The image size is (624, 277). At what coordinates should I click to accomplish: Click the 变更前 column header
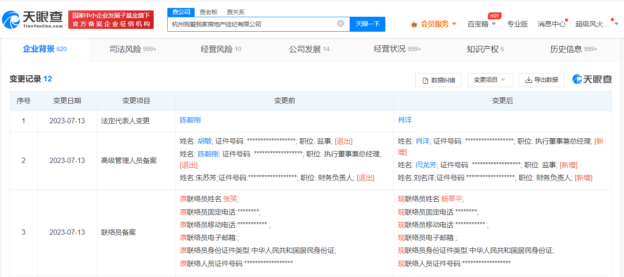point(284,101)
